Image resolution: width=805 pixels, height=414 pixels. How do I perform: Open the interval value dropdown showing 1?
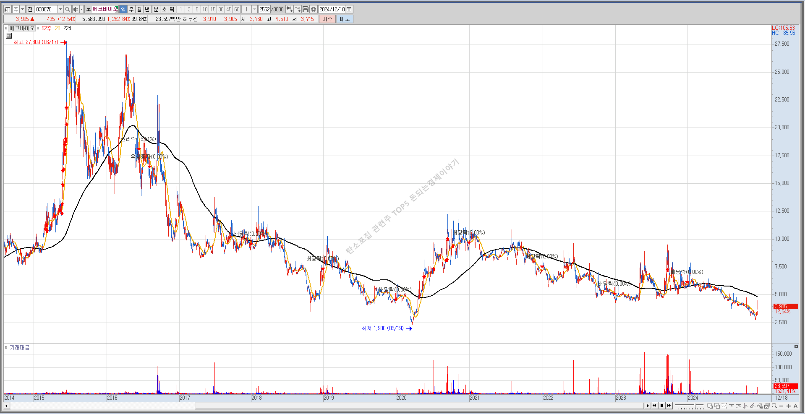(254, 9)
